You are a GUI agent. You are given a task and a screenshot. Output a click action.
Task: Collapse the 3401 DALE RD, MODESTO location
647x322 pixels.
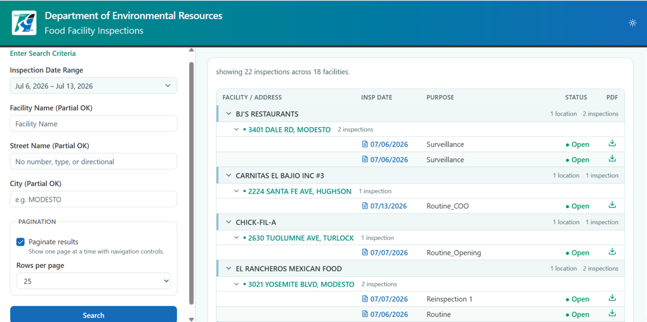236,129
